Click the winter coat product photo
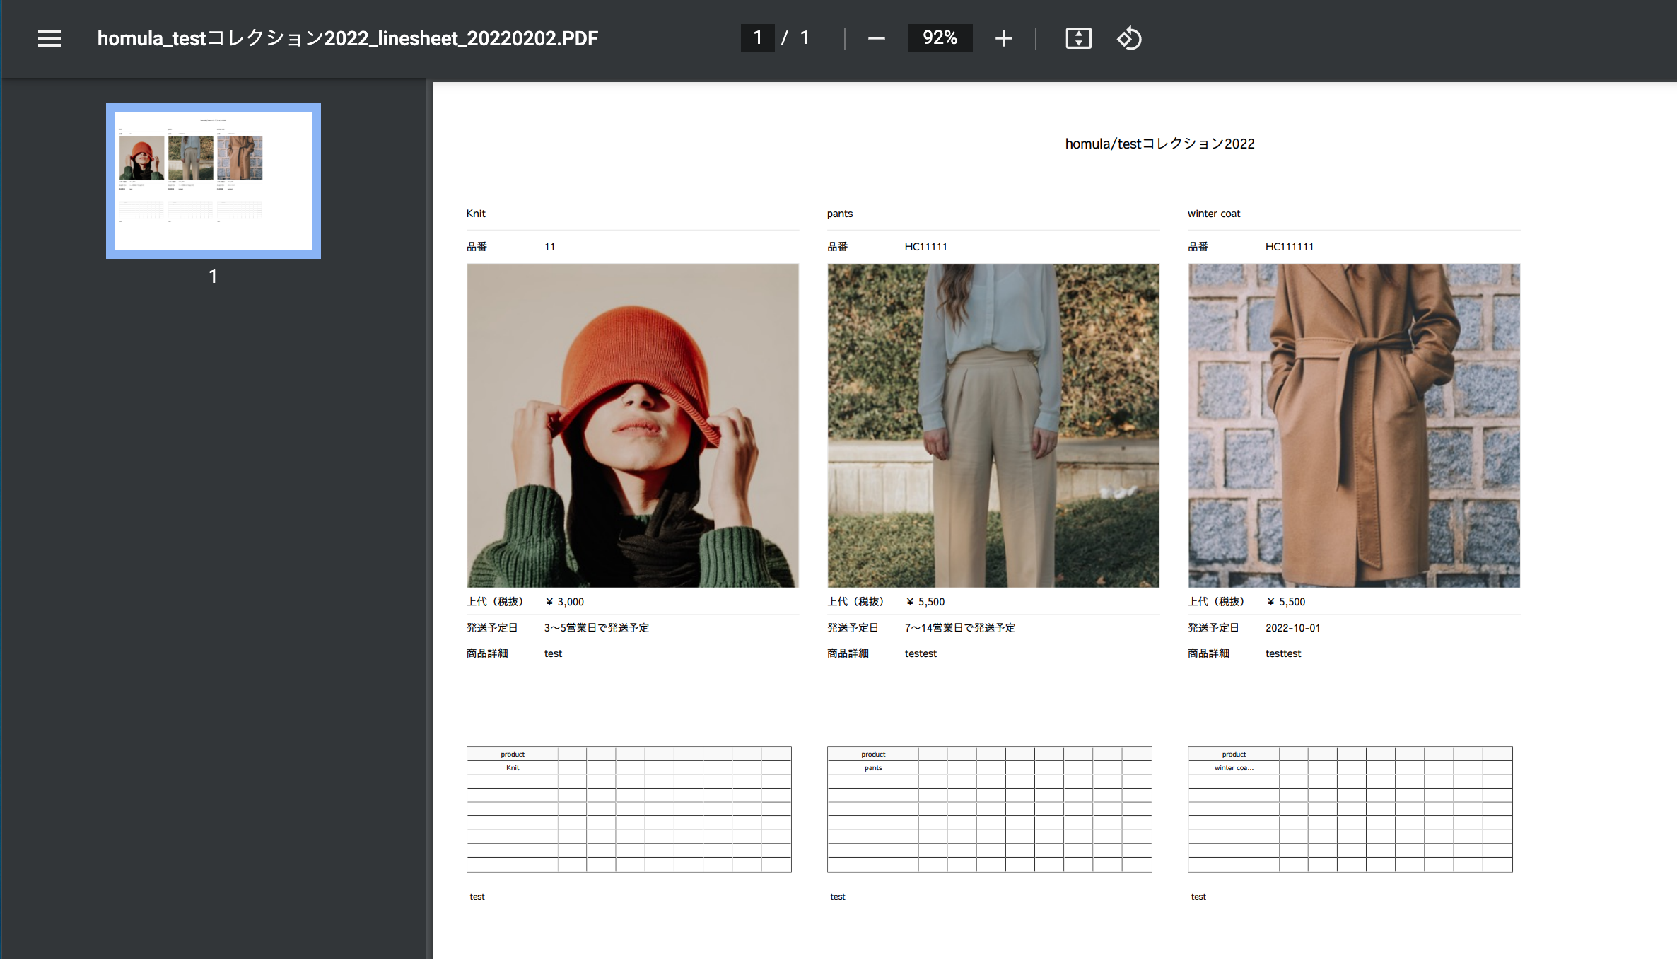 coord(1354,425)
